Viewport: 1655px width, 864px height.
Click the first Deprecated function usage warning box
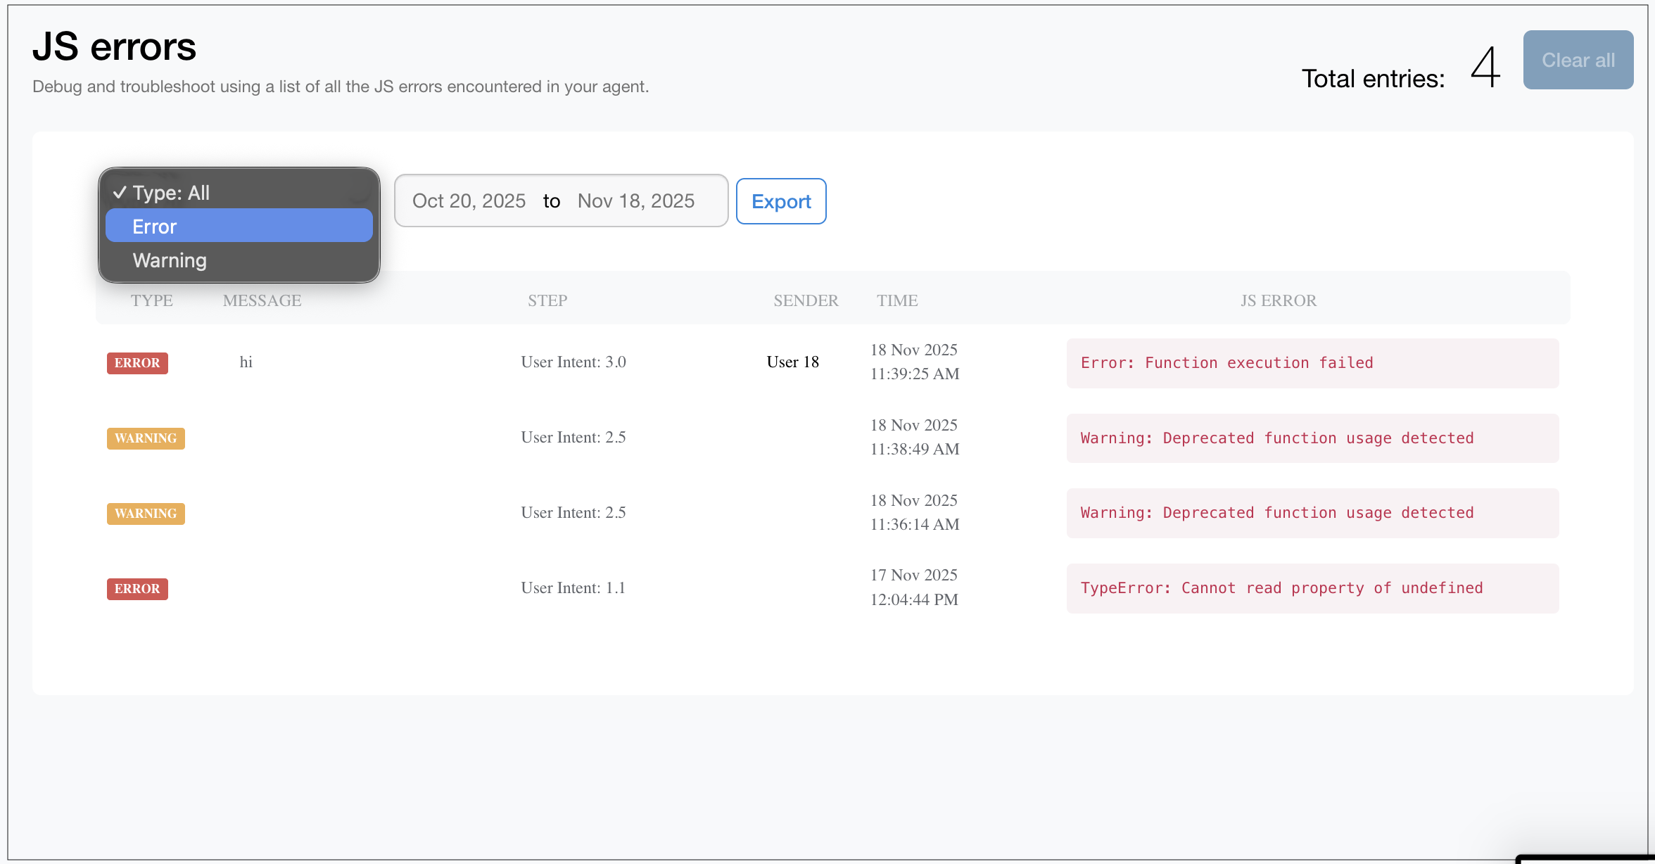coord(1312,438)
